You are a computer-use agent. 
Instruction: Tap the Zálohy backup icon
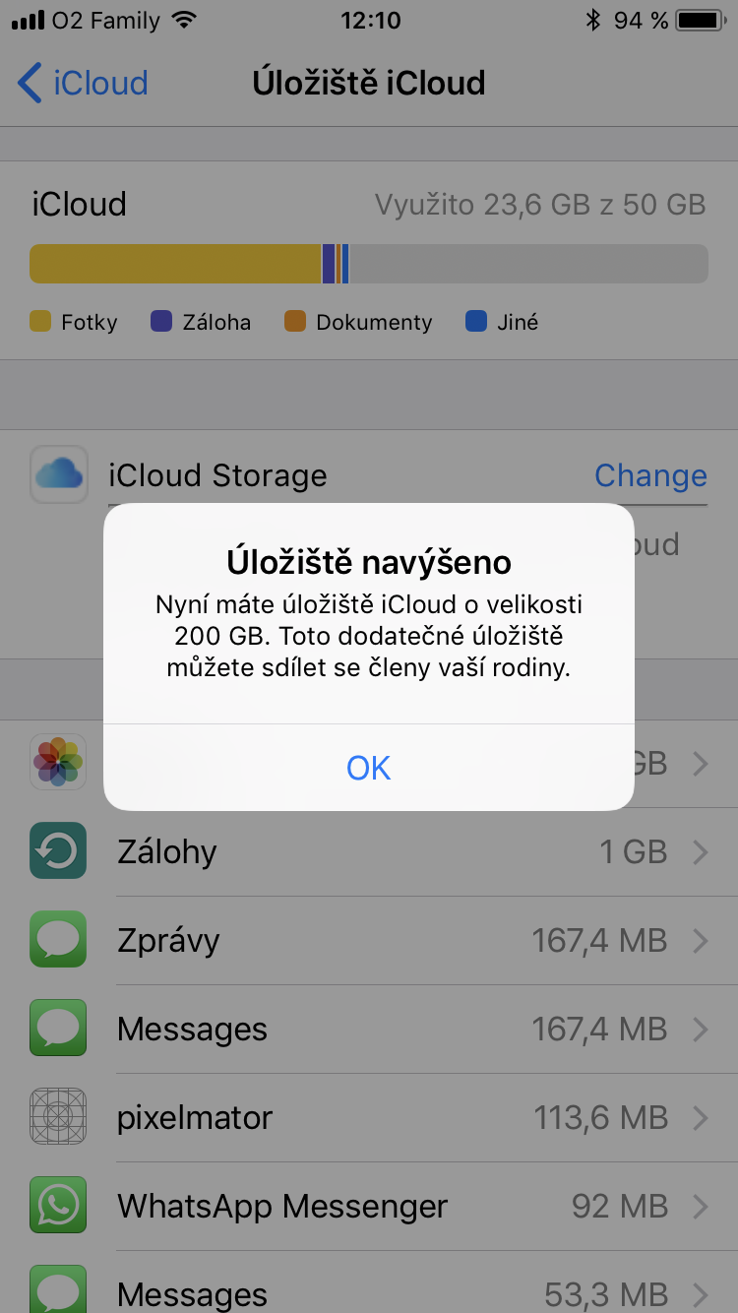[x=58, y=851]
